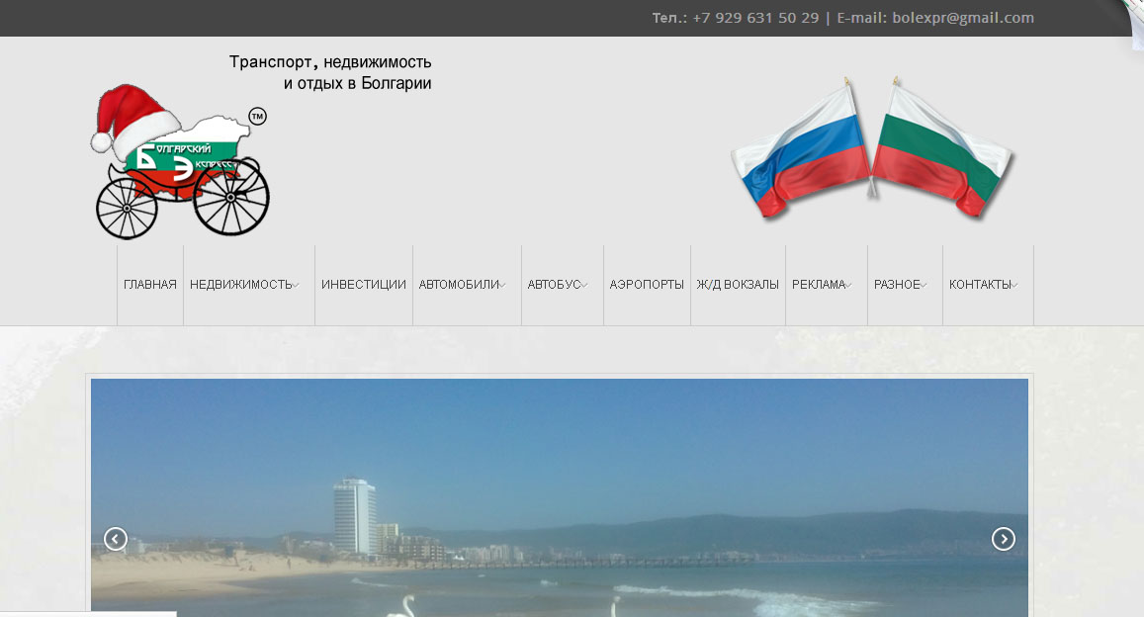Click the carriage logo with Santa hat
The image size is (1144, 617).
click(180, 162)
